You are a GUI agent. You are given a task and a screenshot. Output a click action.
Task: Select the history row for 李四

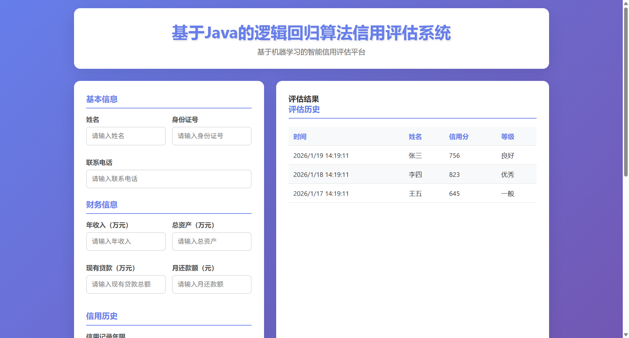(x=412, y=175)
